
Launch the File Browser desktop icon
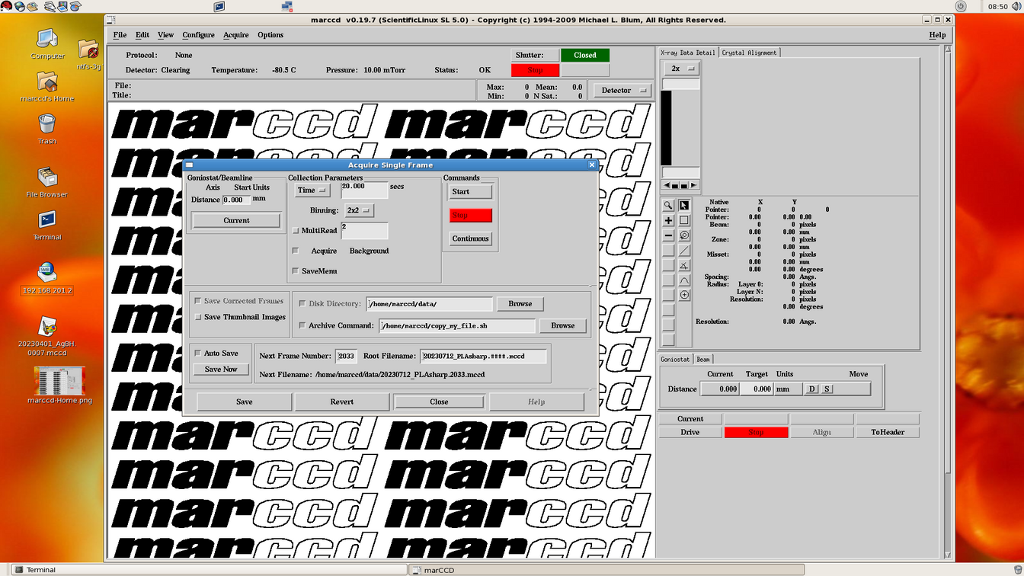tap(47, 182)
